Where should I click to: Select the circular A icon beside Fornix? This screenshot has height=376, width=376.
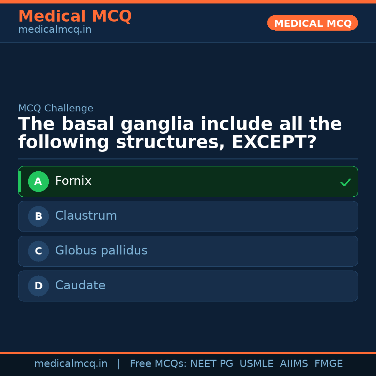coord(38,181)
